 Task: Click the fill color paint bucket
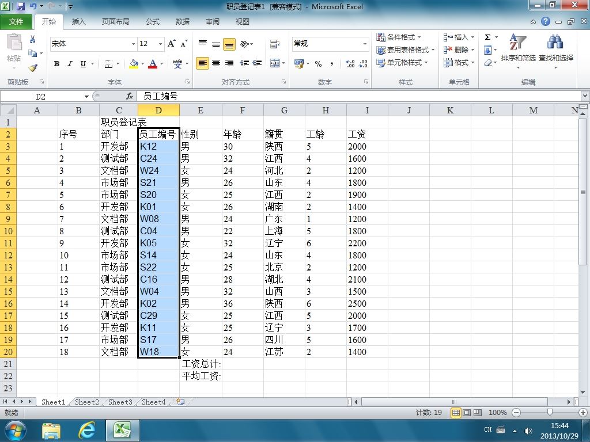point(134,64)
